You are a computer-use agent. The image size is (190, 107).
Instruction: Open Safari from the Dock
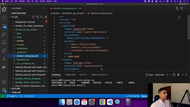click(77, 102)
